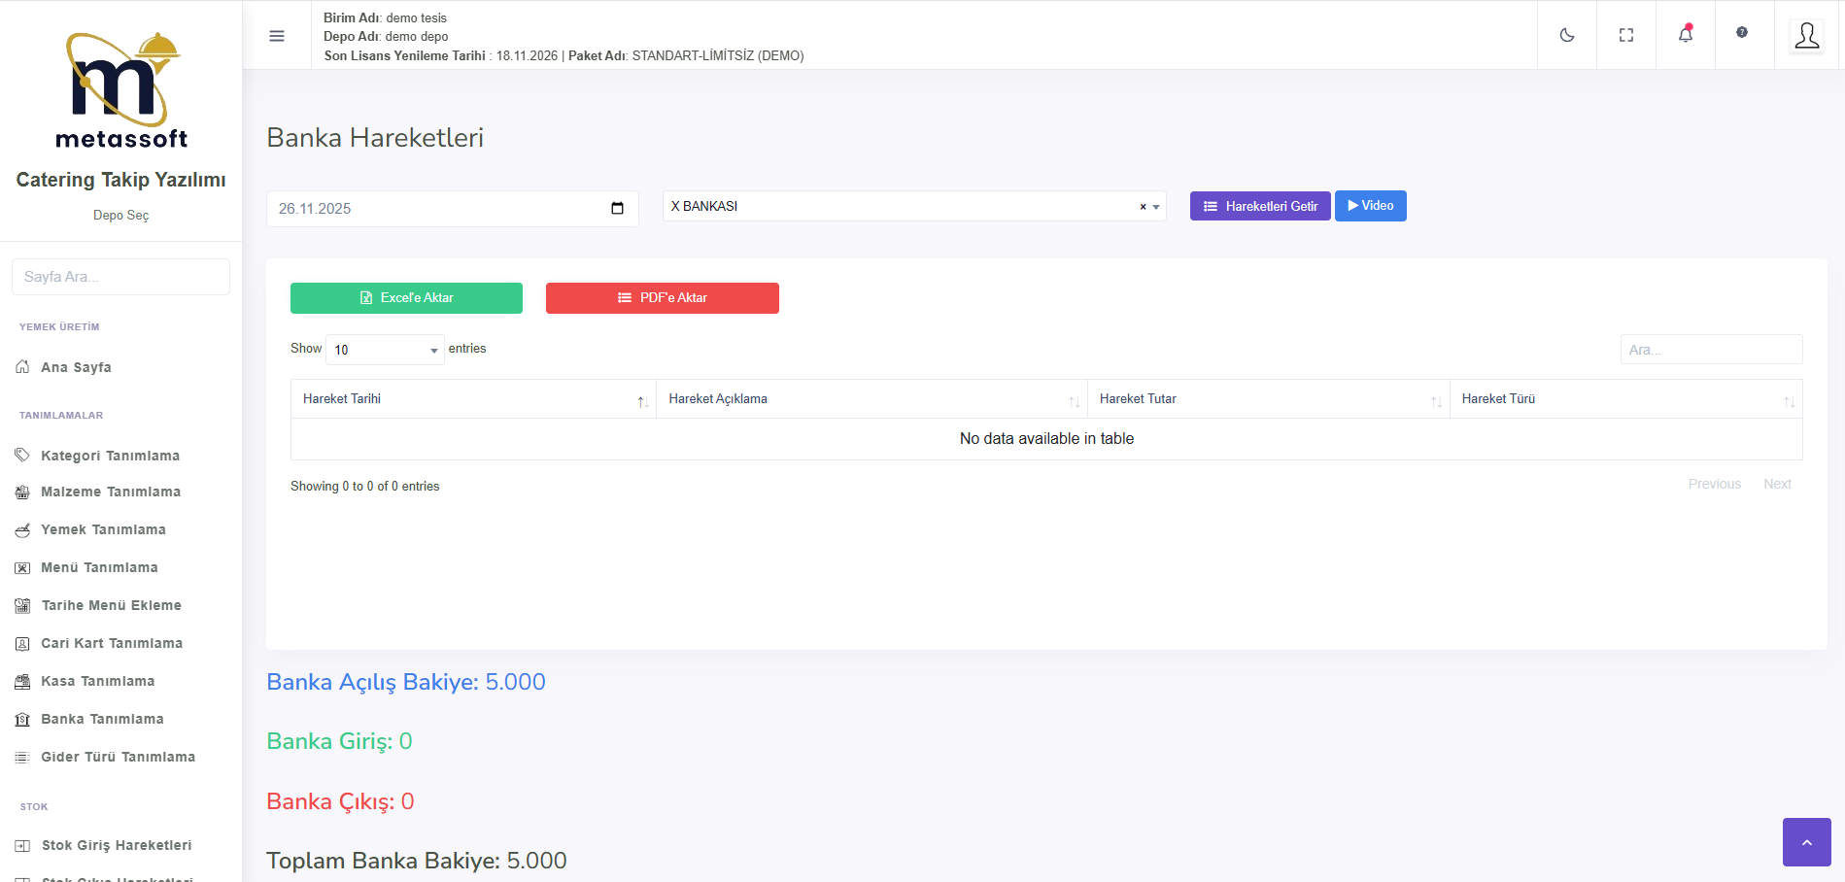Image resolution: width=1845 pixels, height=882 pixels.
Task: Expand the X BANKASI bank dropdown
Action: point(1156,207)
